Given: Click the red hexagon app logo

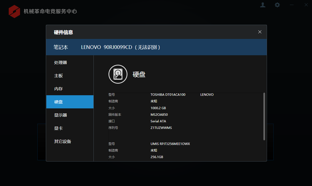Looking at the screenshot, I should pos(14,11).
